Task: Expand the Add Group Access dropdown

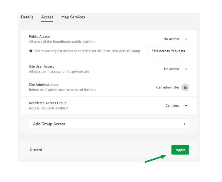Action: (x=109, y=124)
